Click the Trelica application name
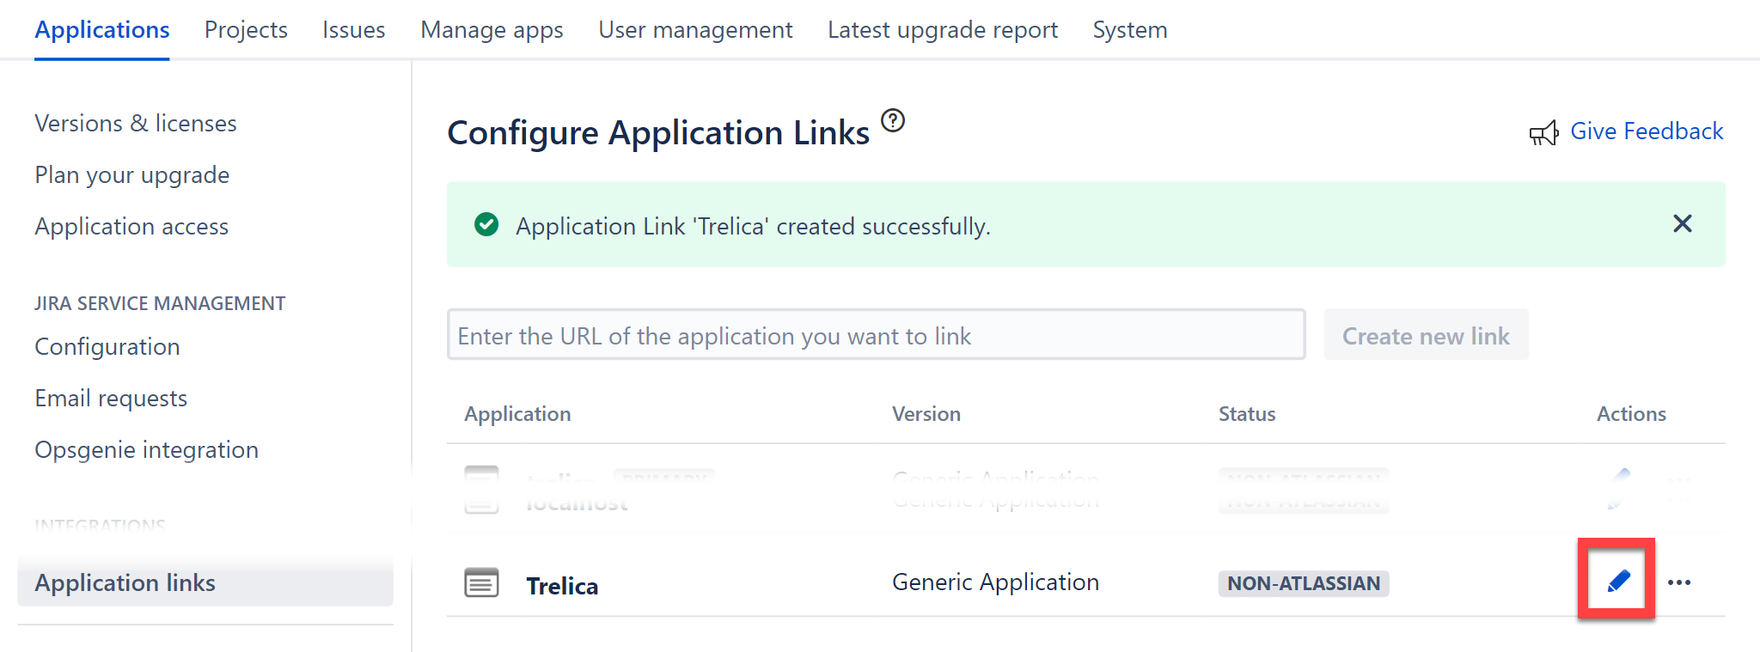This screenshot has width=1760, height=652. point(562,585)
